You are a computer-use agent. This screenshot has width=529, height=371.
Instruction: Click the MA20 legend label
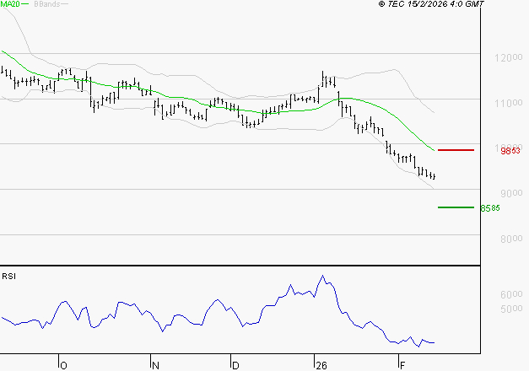click(x=10, y=4)
